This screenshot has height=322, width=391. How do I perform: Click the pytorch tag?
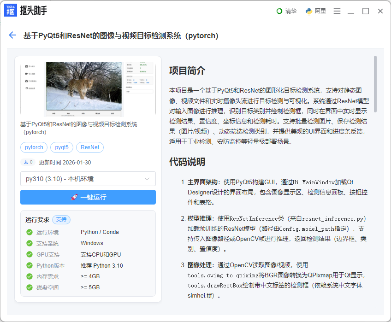click(x=34, y=147)
